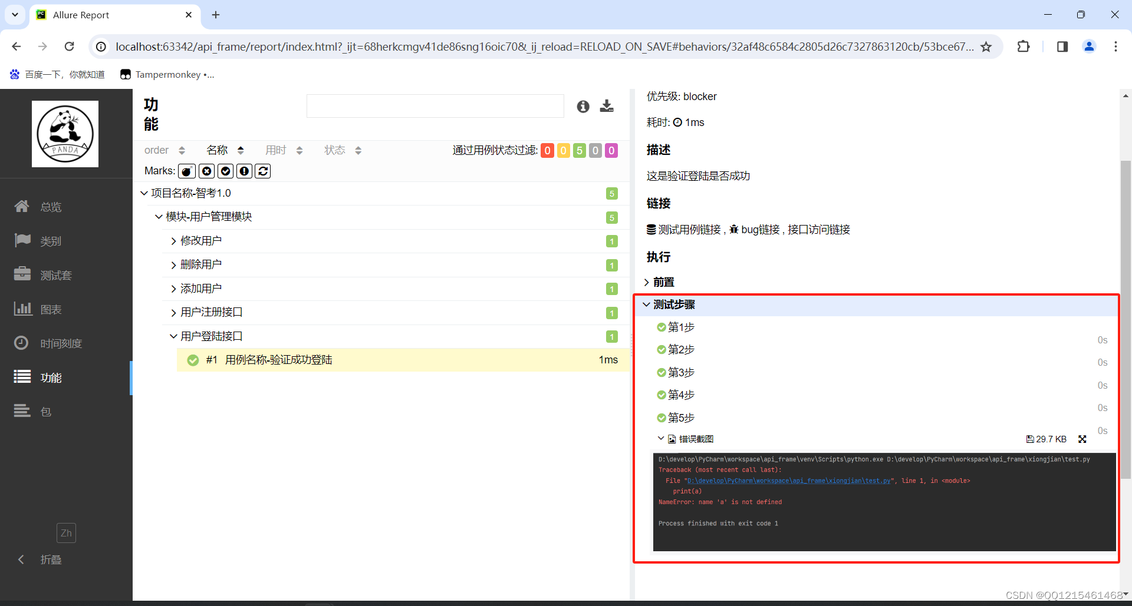
Task: Toggle the new passed mark filter
Action: 225,171
